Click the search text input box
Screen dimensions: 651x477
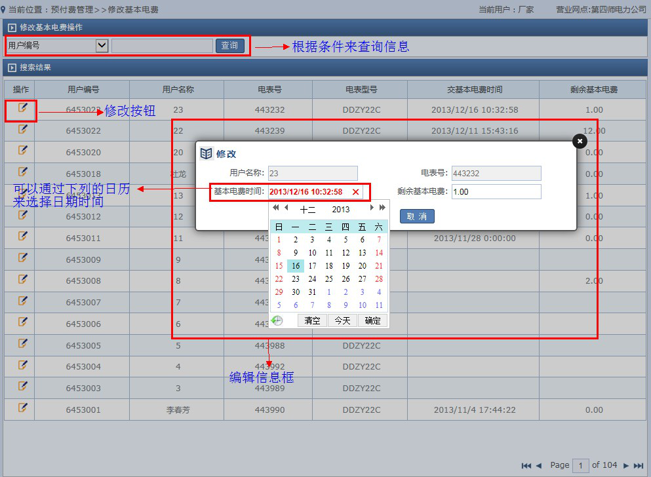coord(163,46)
